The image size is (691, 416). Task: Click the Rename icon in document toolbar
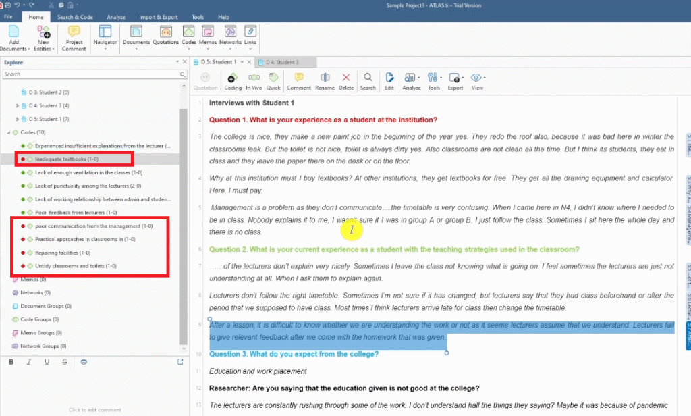tap(325, 81)
